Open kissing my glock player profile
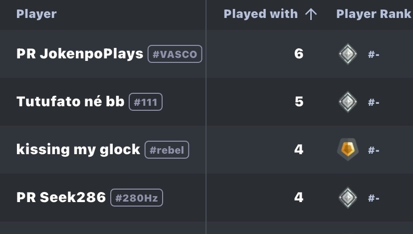This screenshot has height=234, width=413. (78, 150)
